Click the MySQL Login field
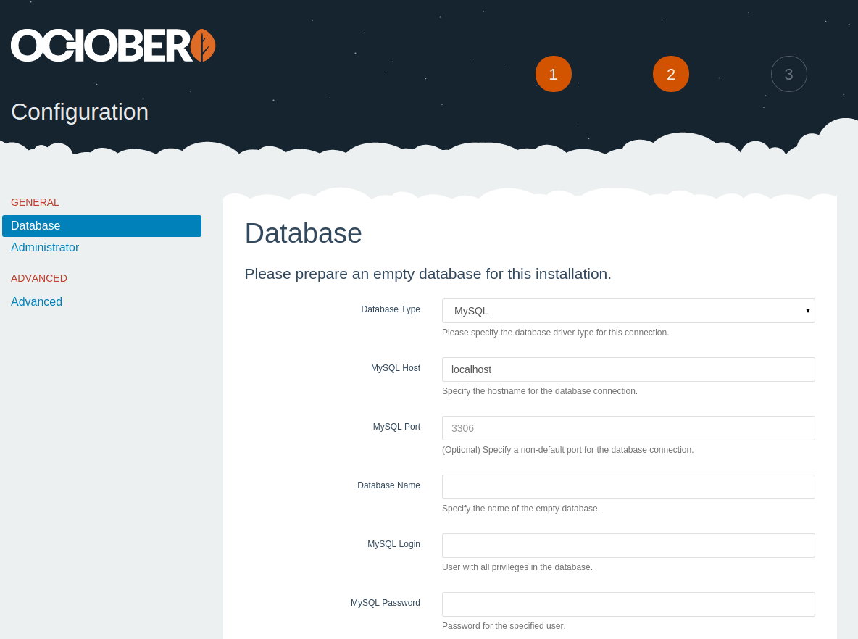Viewport: 858px width, 639px height. pos(628,546)
